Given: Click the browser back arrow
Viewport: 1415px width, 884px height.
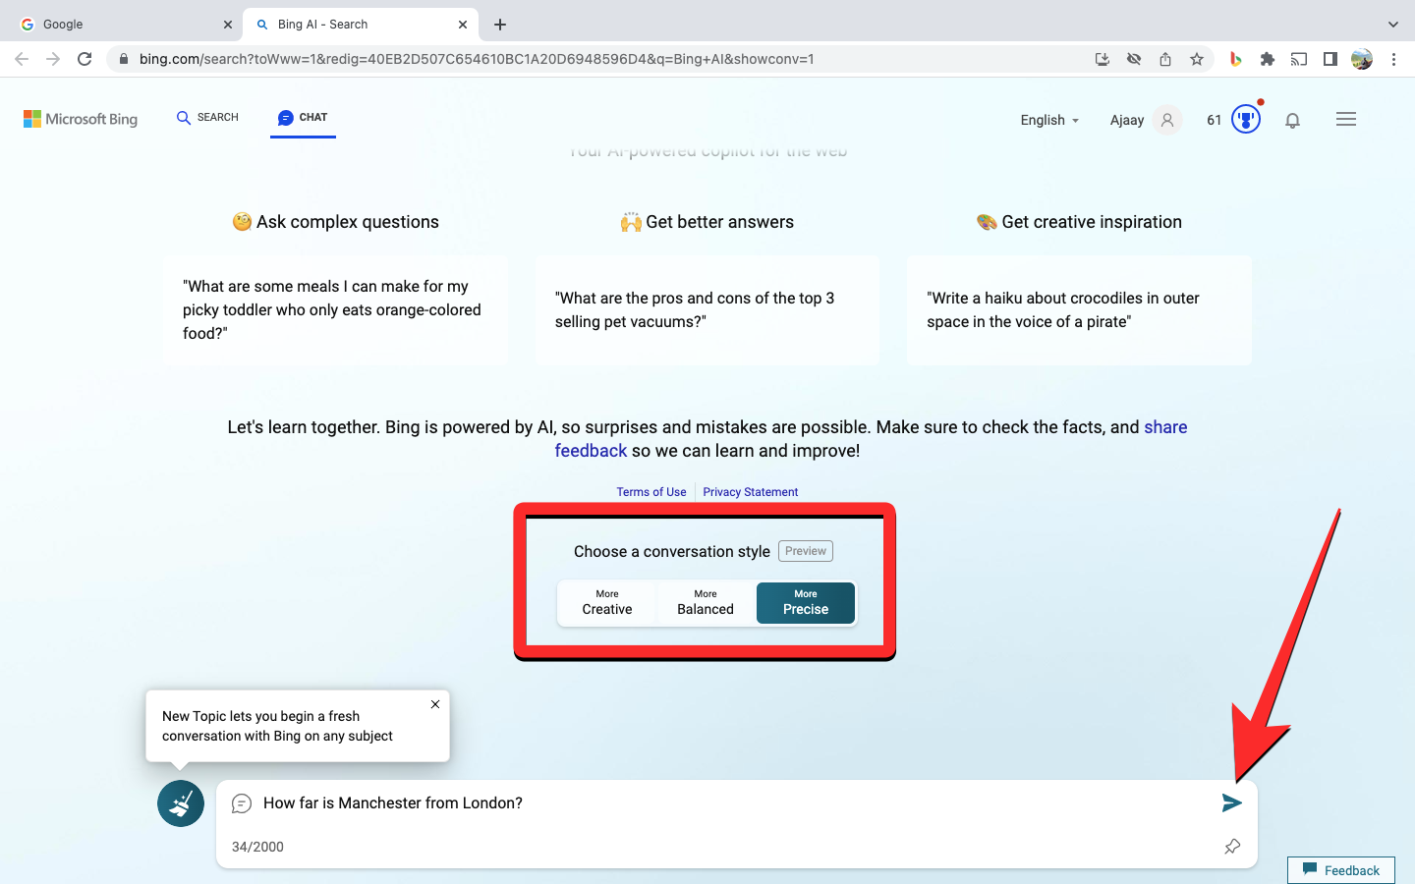Looking at the screenshot, I should (x=22, y=59).
